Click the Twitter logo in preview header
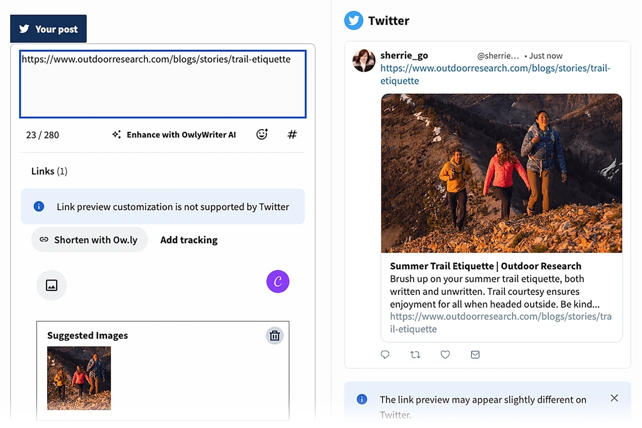642x428 pixels. [x=353, y=21]
